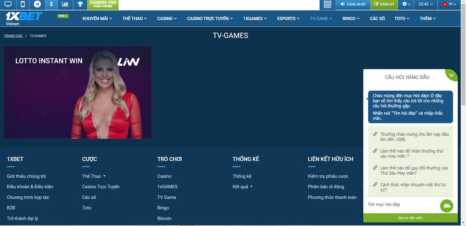This screenshot has height=226, width=466.
Task: Open the Lotto Instant Win game thumbnail
Action: pyautogui.click(x=77, y=92)
